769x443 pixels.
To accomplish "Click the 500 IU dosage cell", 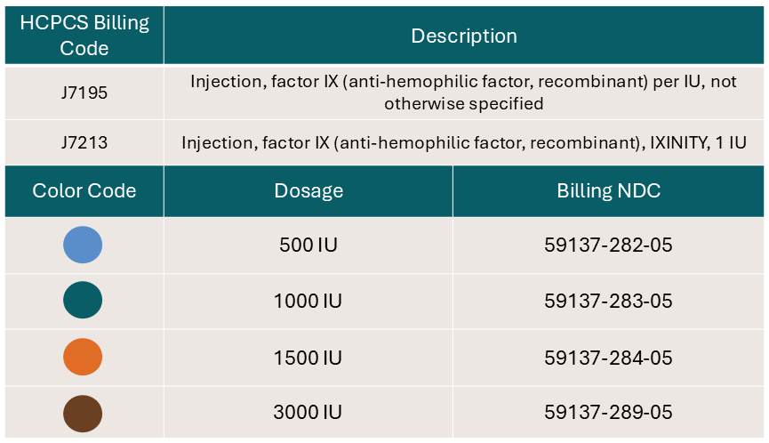I will [308, 246].
